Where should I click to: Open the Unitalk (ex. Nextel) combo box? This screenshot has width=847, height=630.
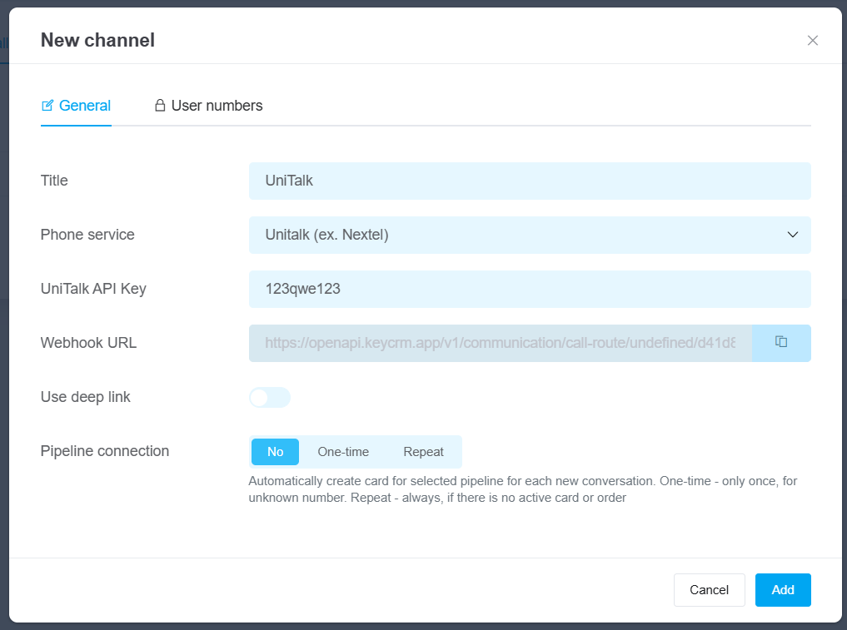pos(516,235)
